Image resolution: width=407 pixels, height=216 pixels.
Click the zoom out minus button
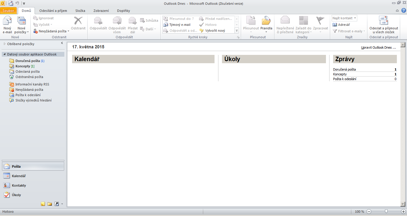(369, 212)
